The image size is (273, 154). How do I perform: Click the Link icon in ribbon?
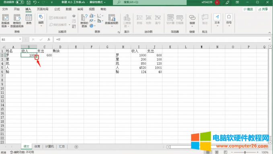pos(192,17)
